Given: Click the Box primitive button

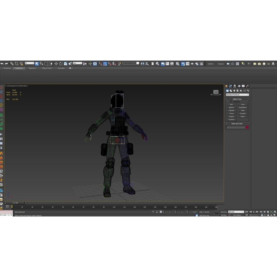Looking at the screenshot, I should (x=231, y=104).
